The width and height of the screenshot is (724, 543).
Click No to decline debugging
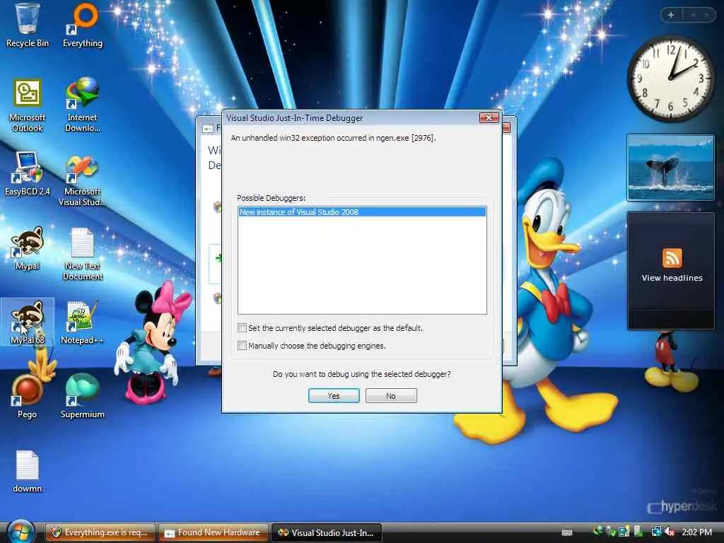tap(391, 396)
